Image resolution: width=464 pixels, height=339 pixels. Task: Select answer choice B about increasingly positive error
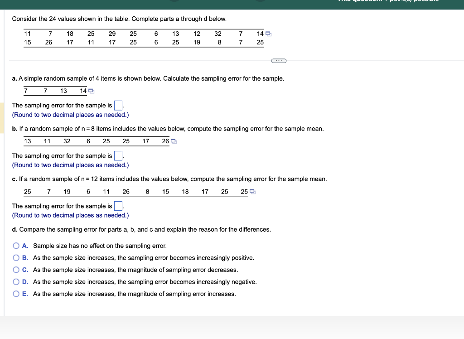coord(16,257)
